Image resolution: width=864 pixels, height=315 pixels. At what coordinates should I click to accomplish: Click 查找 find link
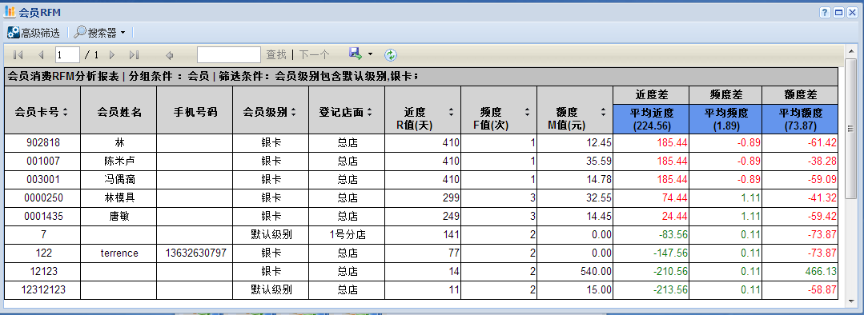coord(276,55)
